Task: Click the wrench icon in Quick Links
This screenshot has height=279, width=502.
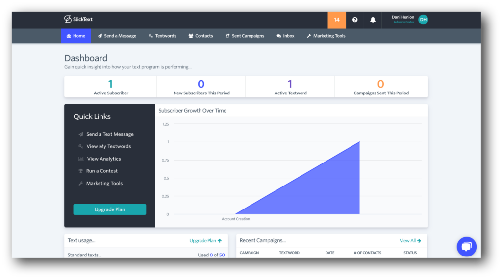Action: click(x=81, y=184)
